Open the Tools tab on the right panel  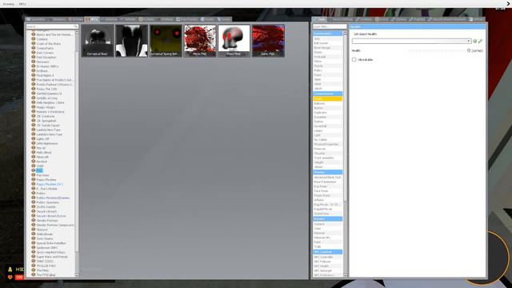coord(319,19)
